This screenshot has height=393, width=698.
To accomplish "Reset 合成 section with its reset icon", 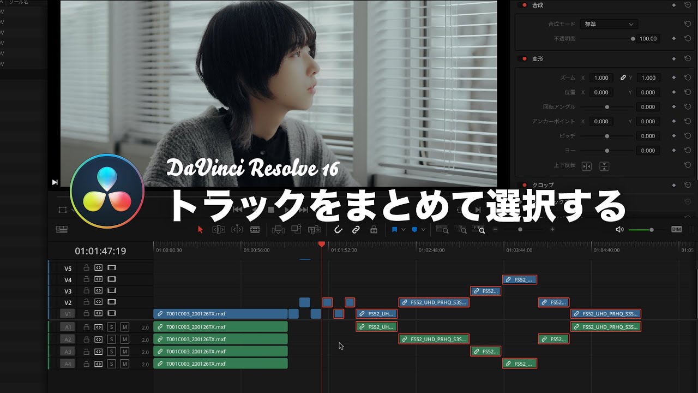I will tap(687, 5).
